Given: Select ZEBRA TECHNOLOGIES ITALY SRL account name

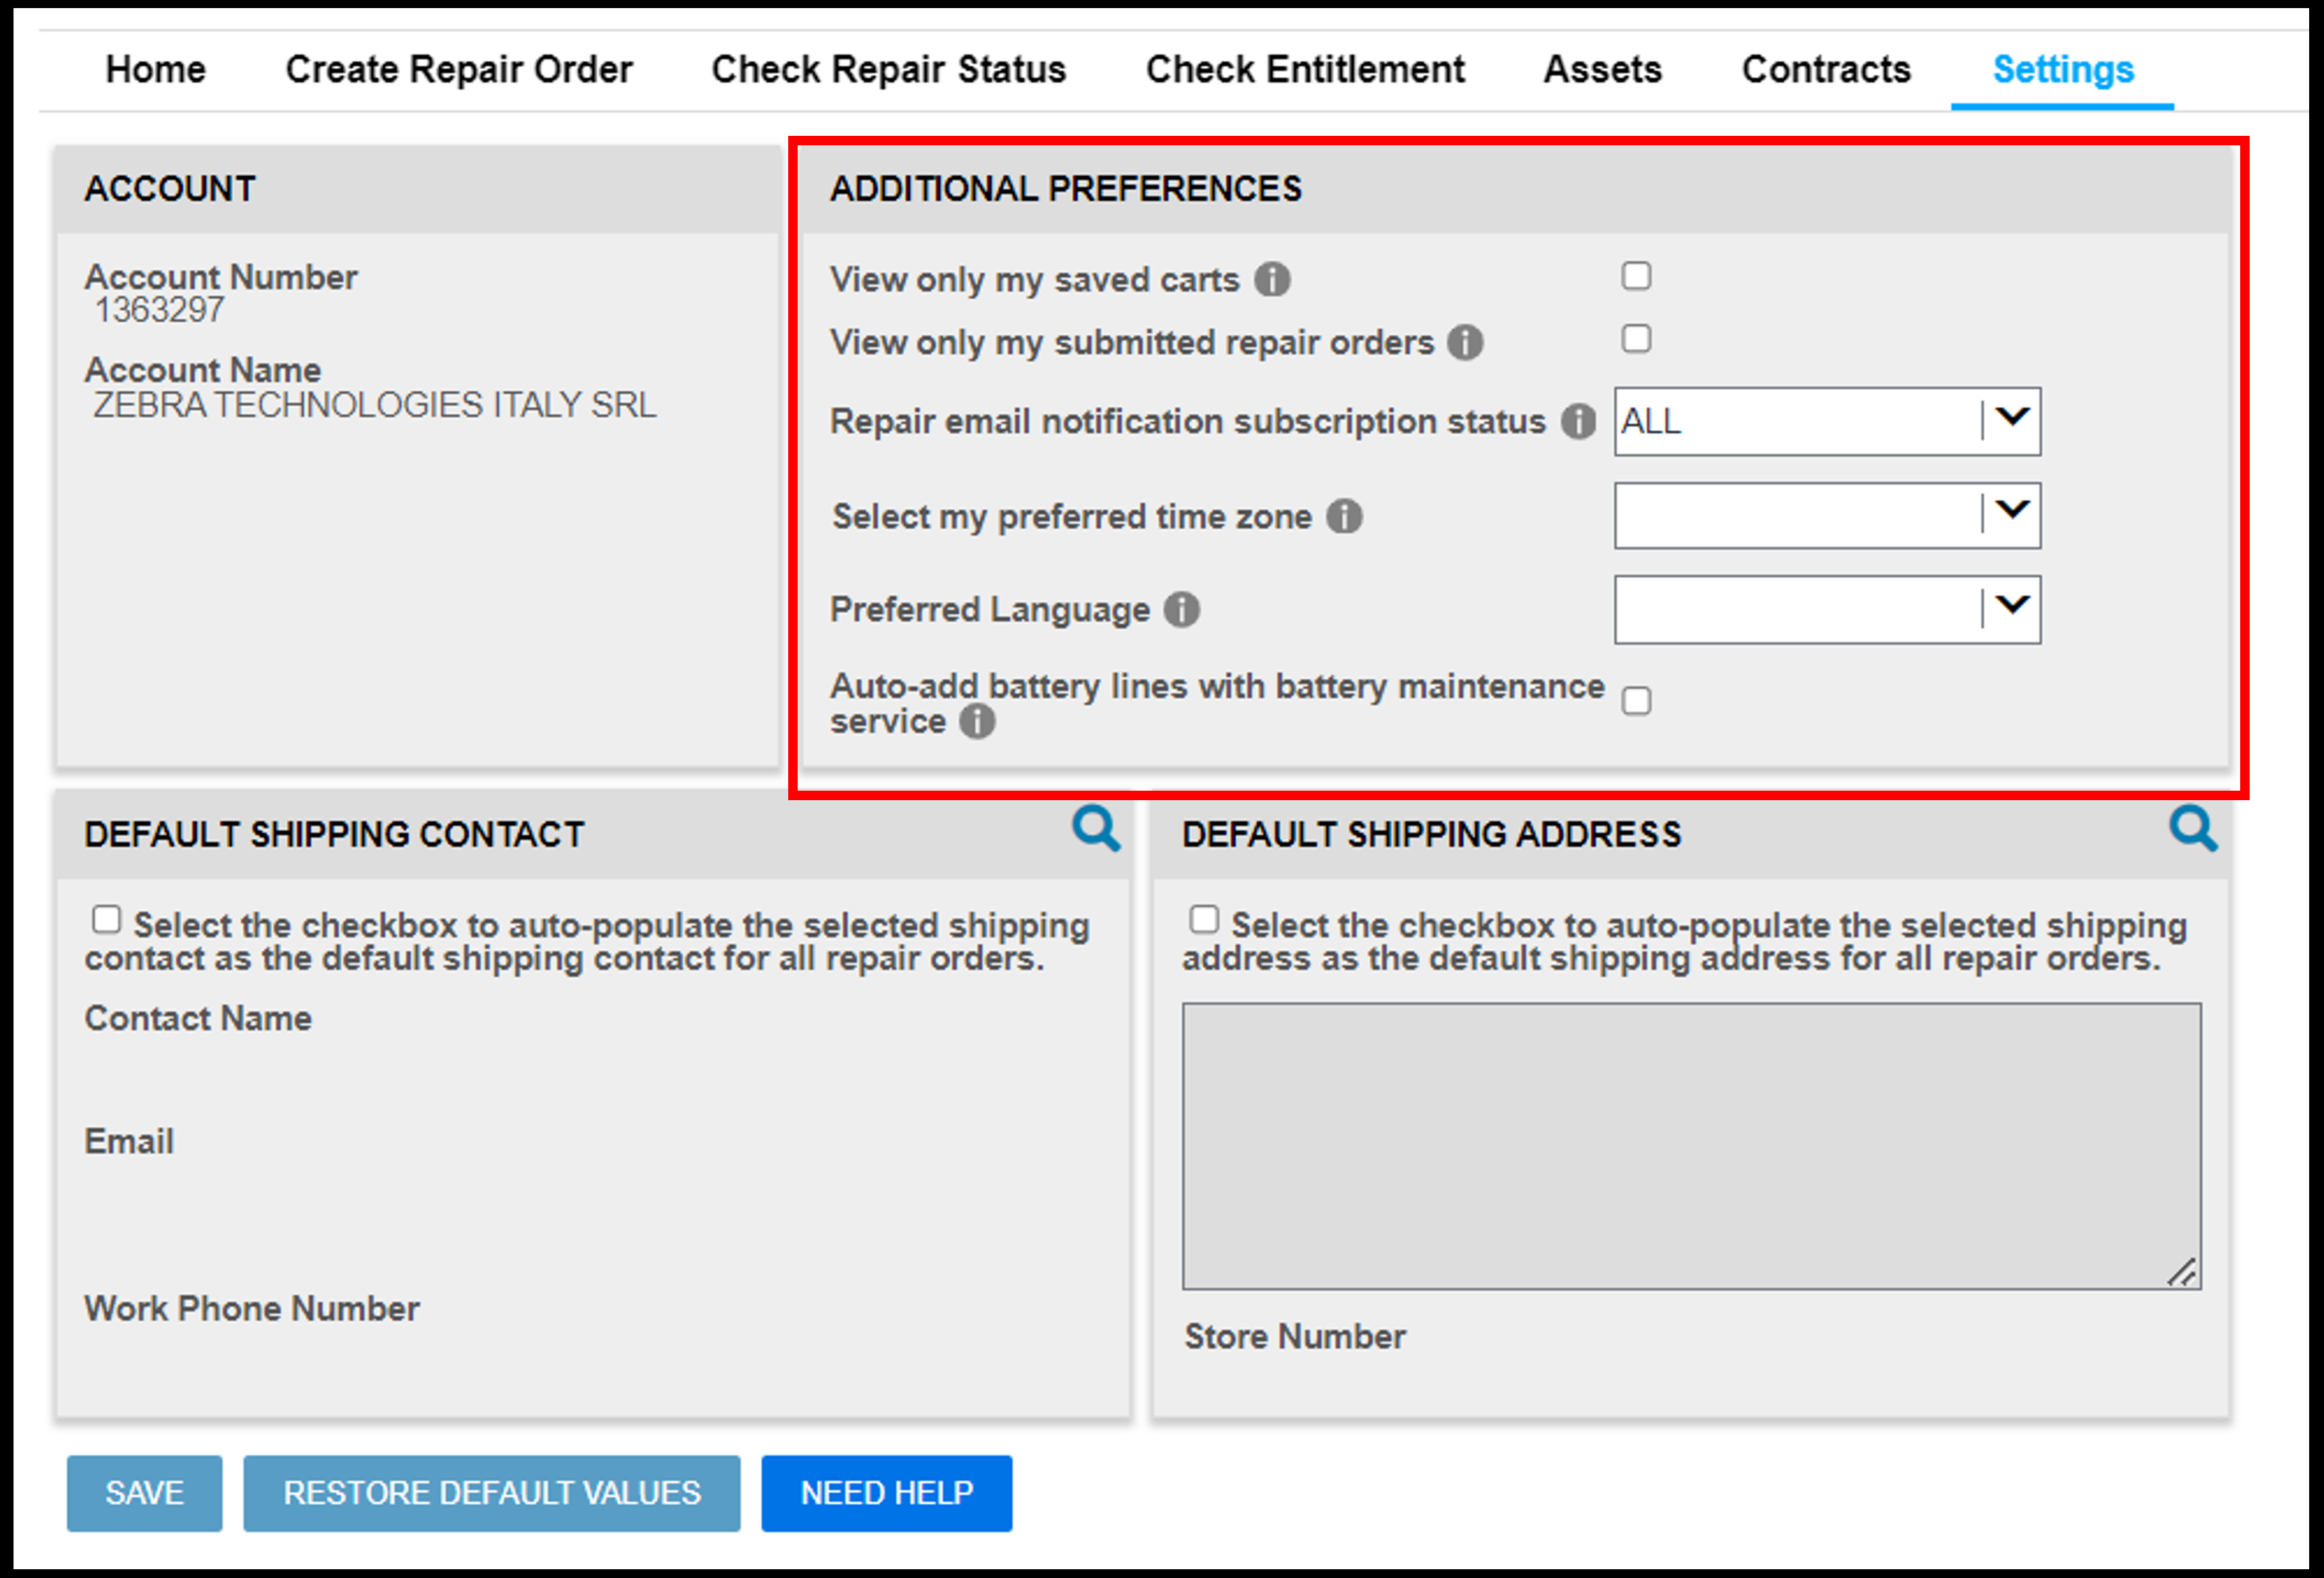Looking at the screenshot, I should coord(374,405).
